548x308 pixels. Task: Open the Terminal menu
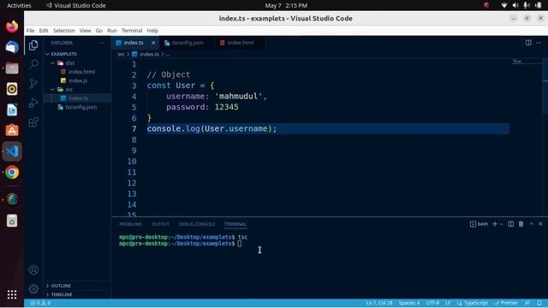tap(132, 31)
